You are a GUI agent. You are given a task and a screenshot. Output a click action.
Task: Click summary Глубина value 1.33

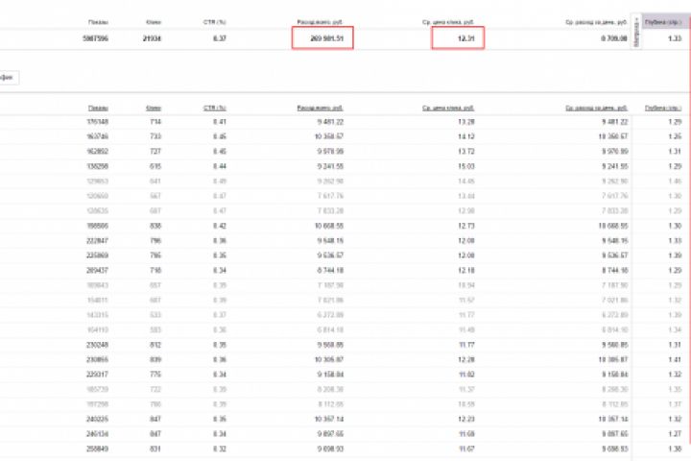tap(675, 38)
